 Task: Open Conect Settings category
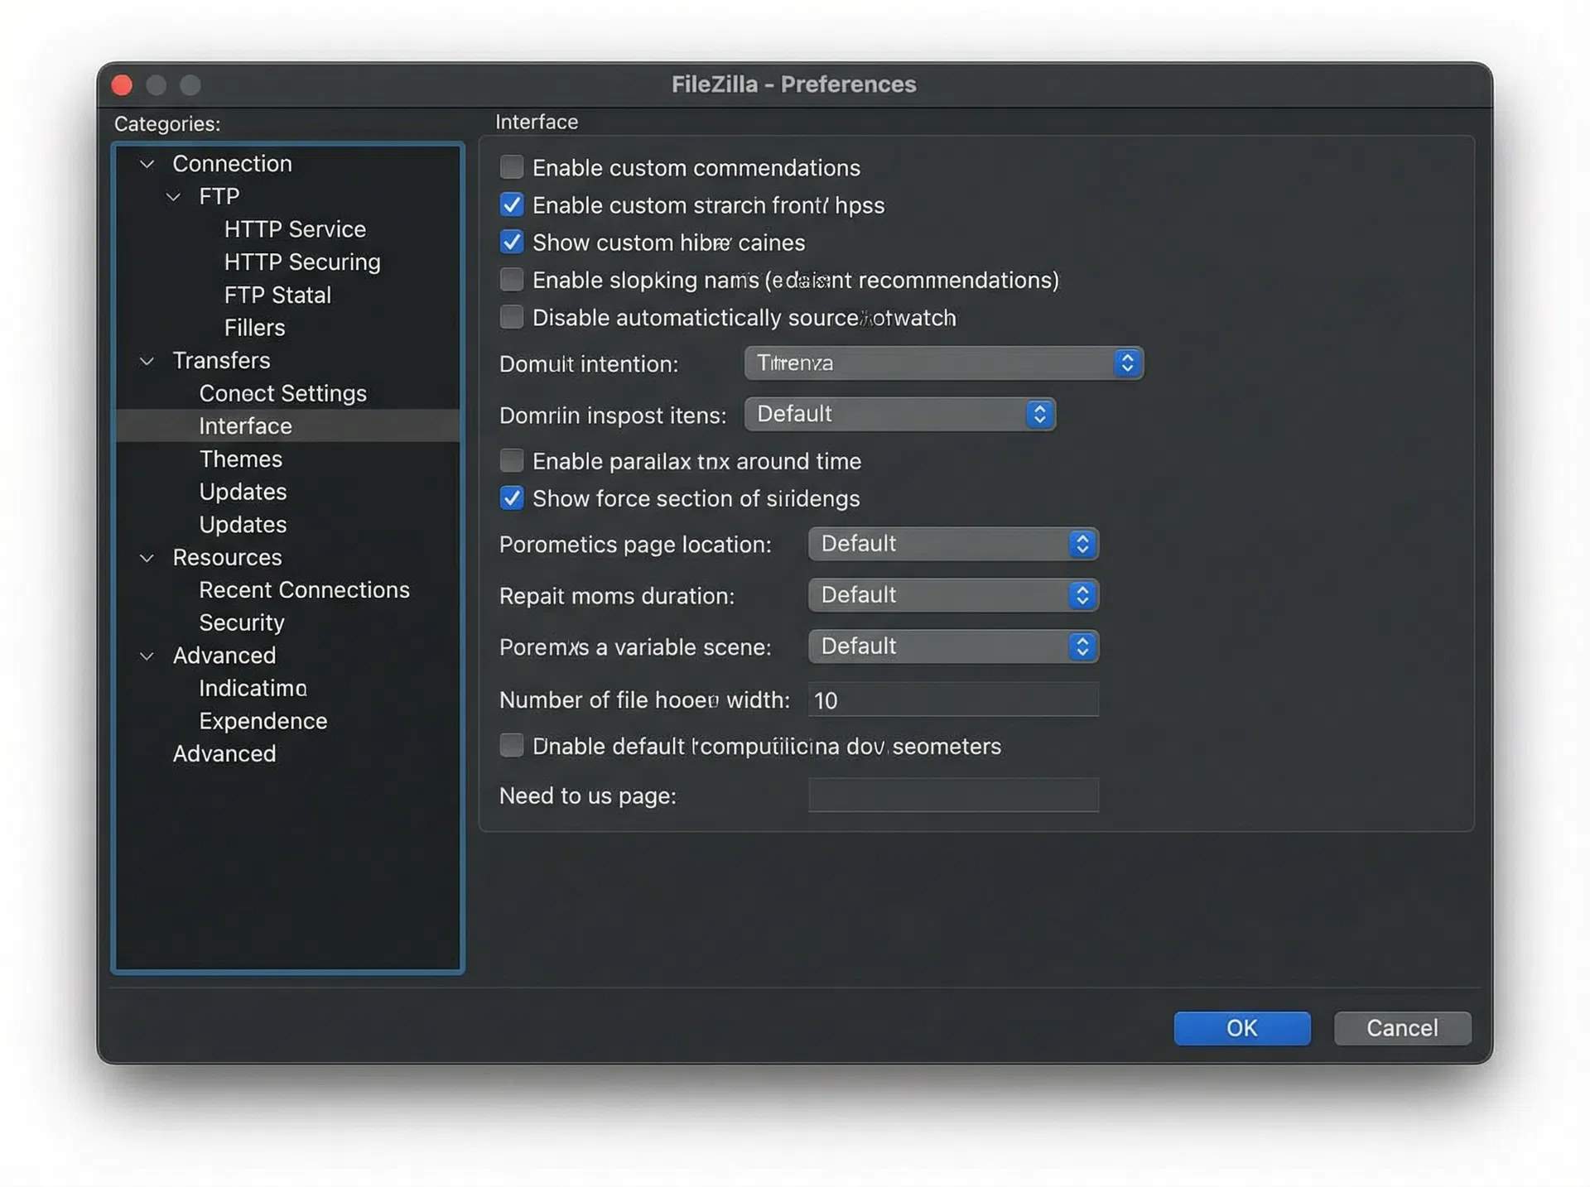282,393
